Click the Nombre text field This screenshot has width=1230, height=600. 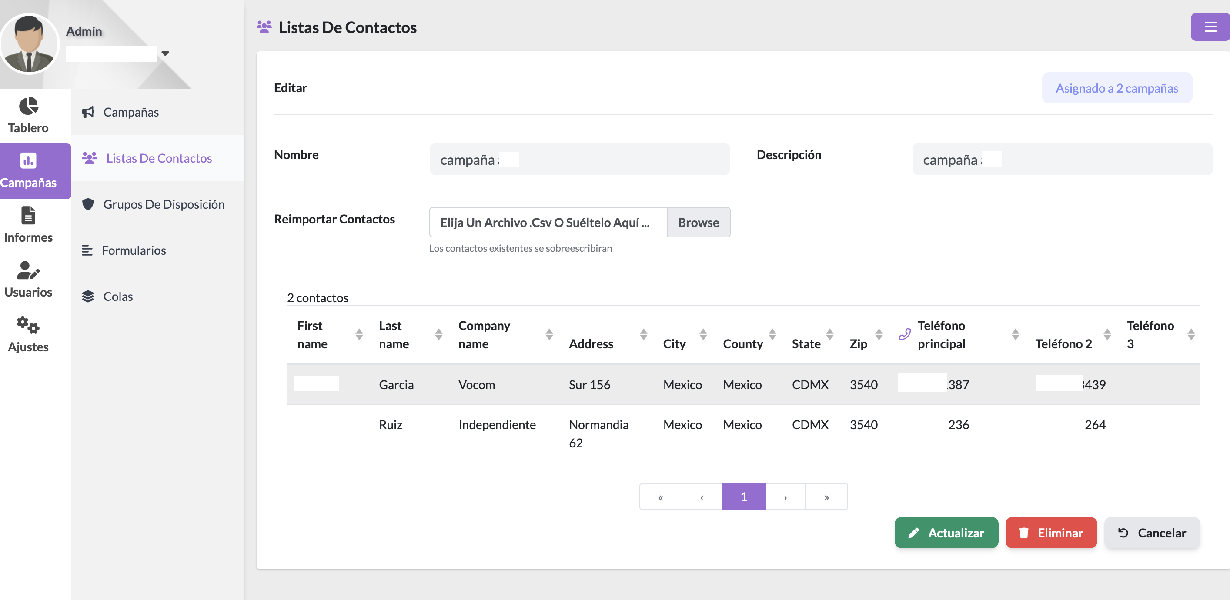coord(579,160)
